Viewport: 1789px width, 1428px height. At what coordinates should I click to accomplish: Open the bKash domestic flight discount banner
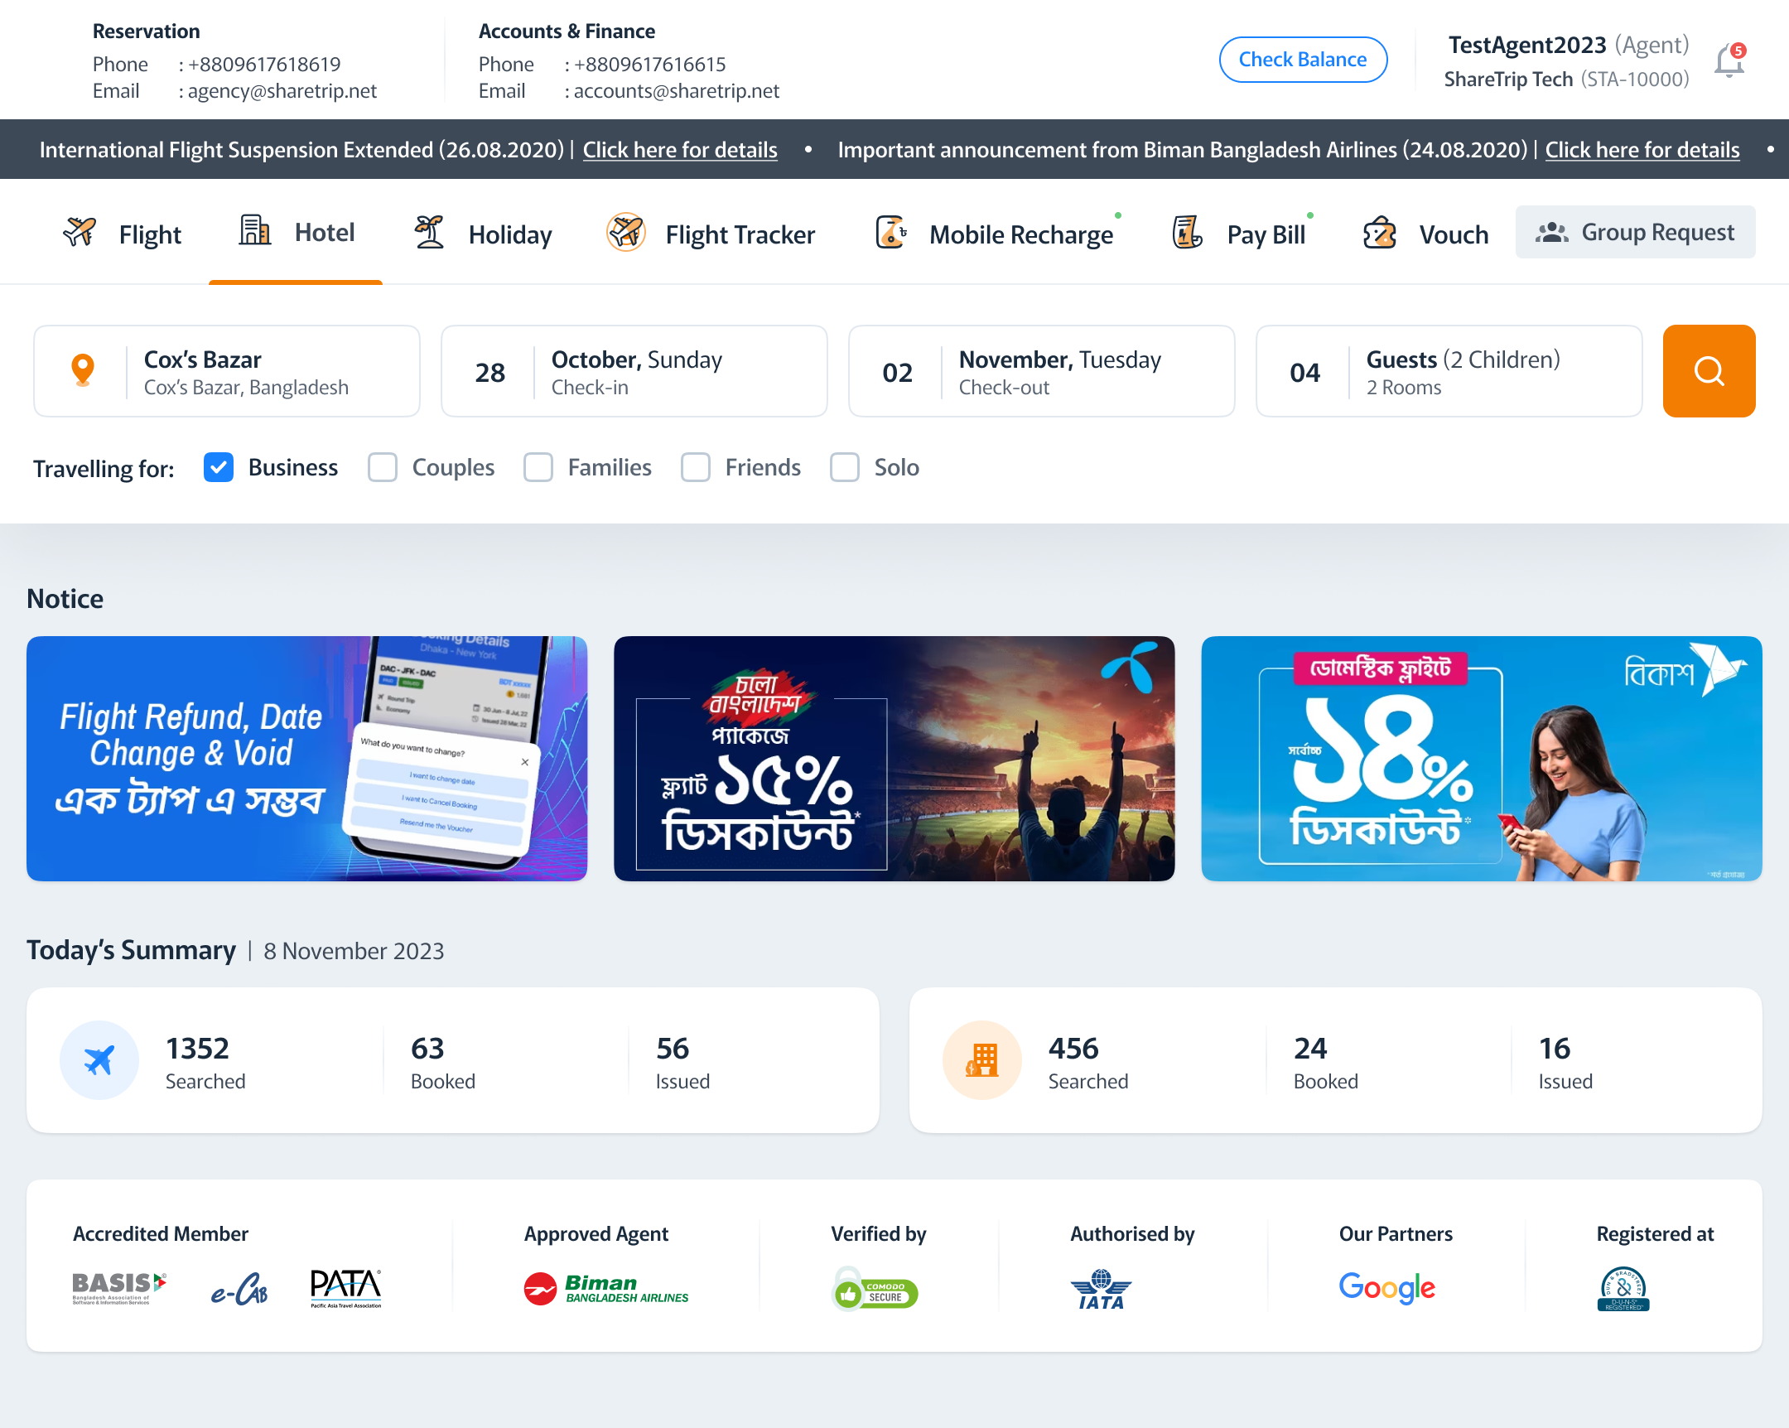[x=1481, y=759]
